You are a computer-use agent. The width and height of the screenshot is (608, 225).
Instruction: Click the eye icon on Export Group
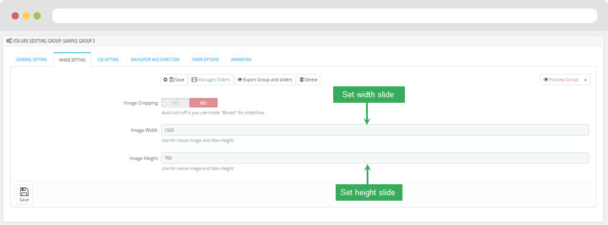click(x=240, y=80)
